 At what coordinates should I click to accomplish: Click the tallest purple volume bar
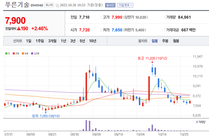point(86,125)
